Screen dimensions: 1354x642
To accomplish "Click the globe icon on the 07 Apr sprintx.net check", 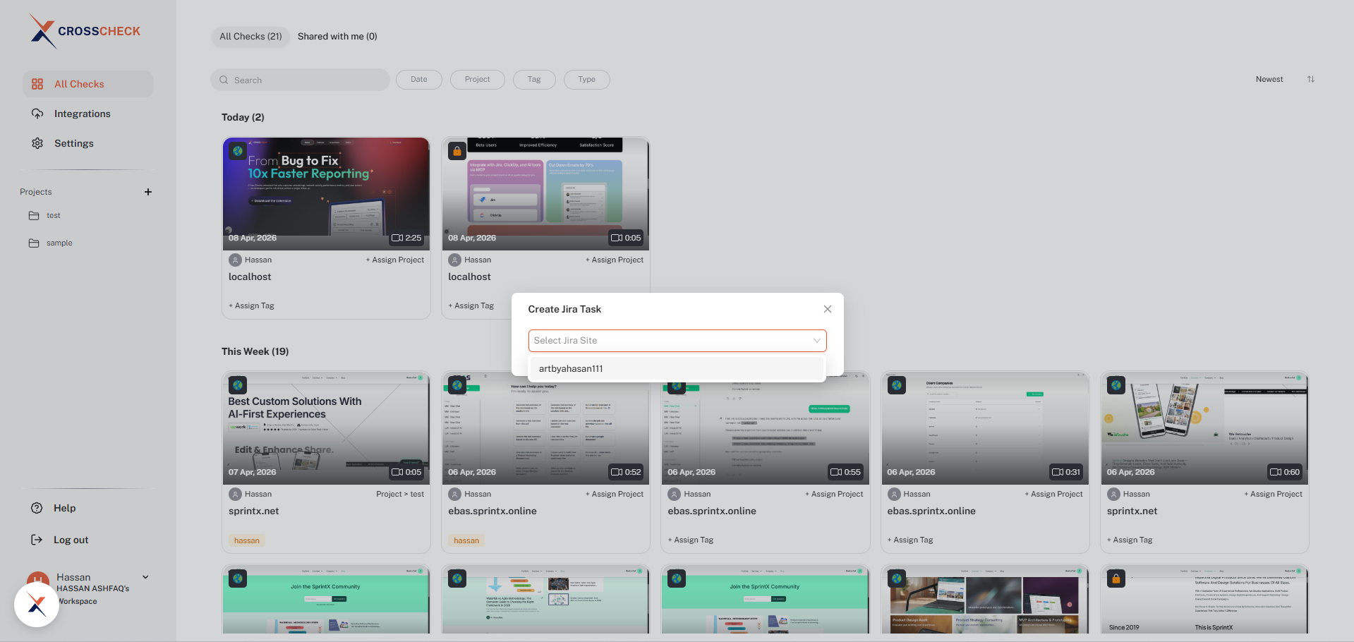I will (238, 385).
